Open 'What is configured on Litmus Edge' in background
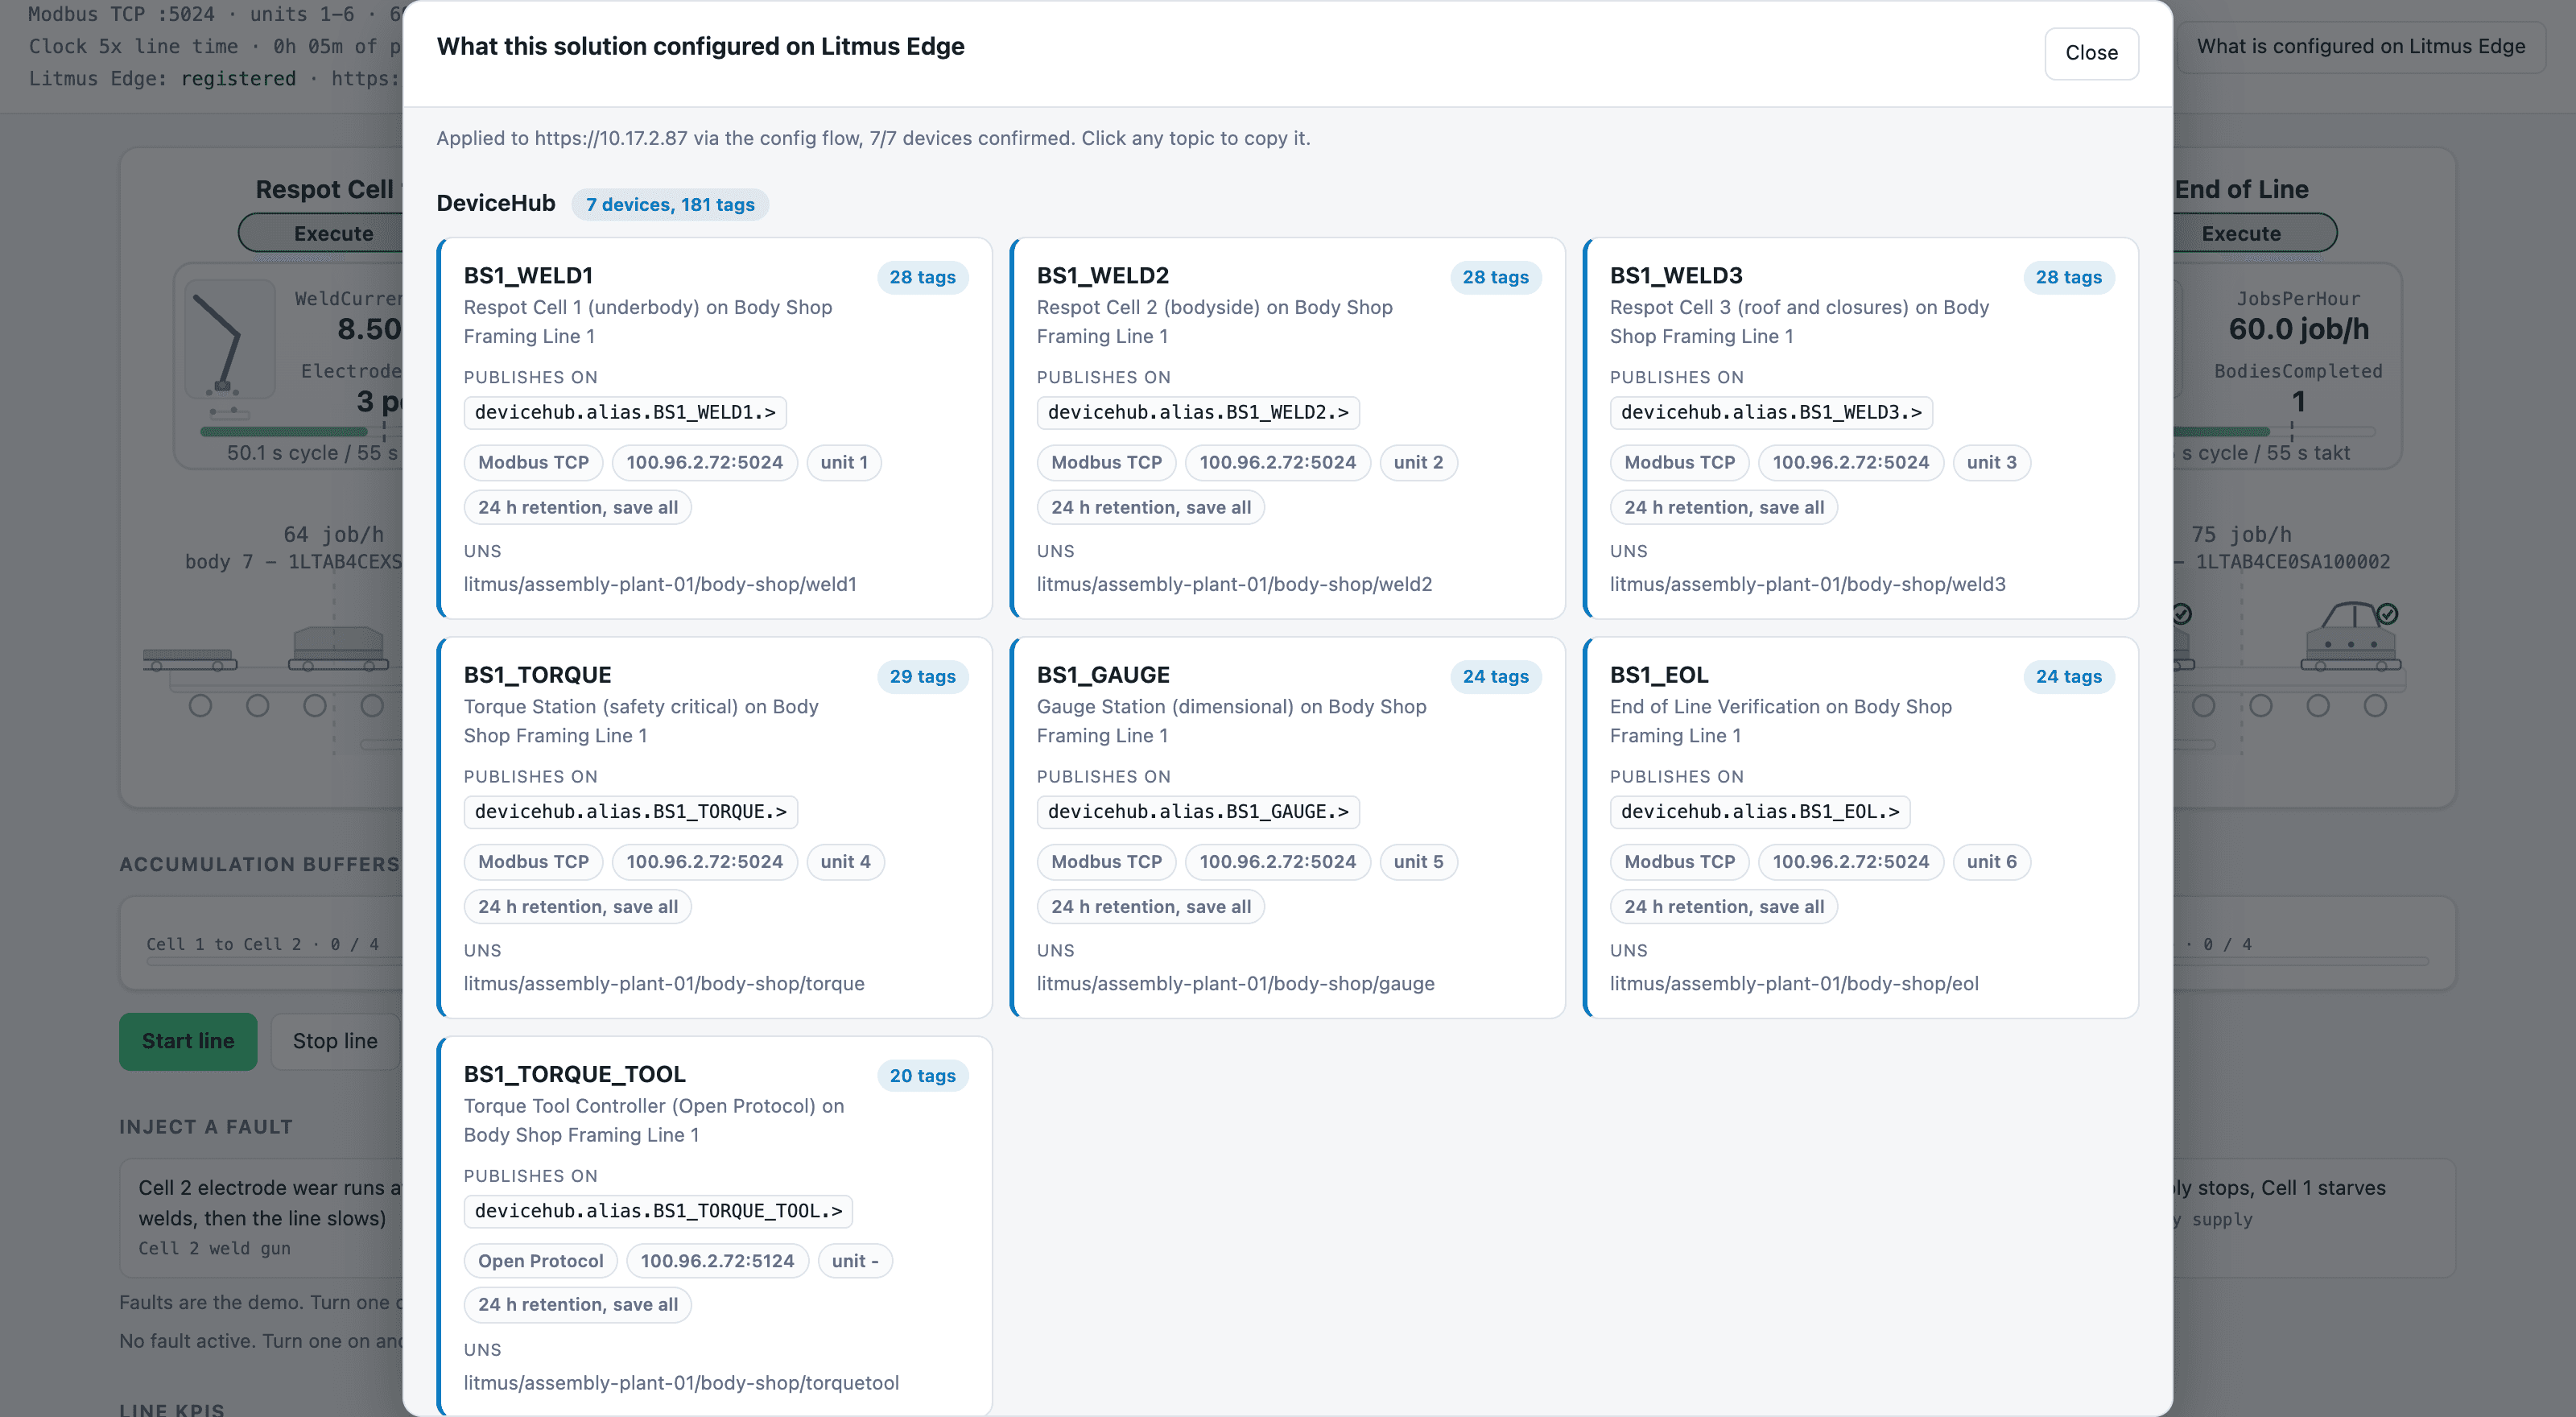The image size is (2576, 1417). pyautogui.click(x=2360, y=46)
